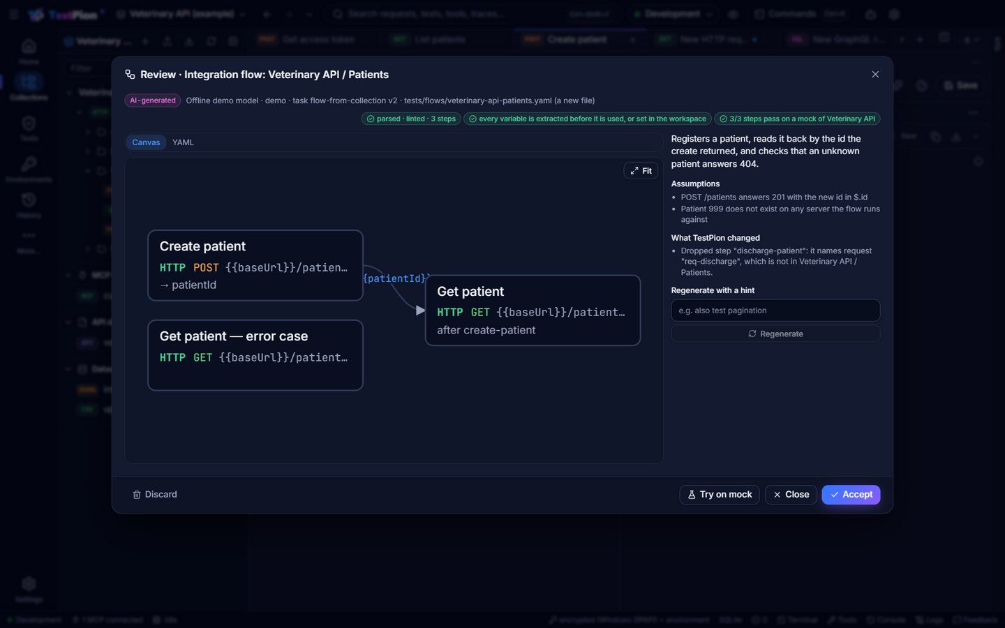1005x628 pixels.
Task: Click the Dropped step "discharge-patient" note
Action: 777,262
